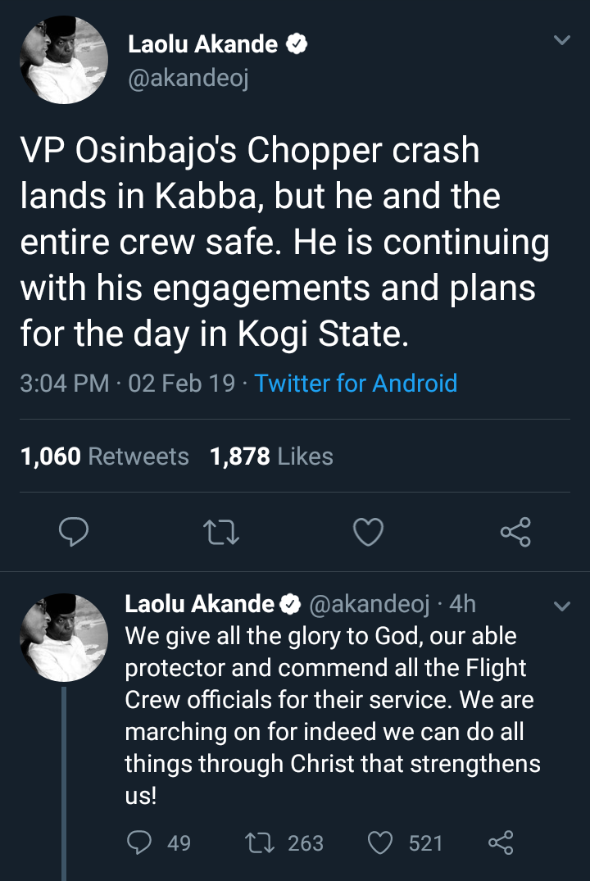The height and width of the screenshot is (881, 590).
Task: Reply to the follow-up tweet with 49 replies
Action: [140, 842]
